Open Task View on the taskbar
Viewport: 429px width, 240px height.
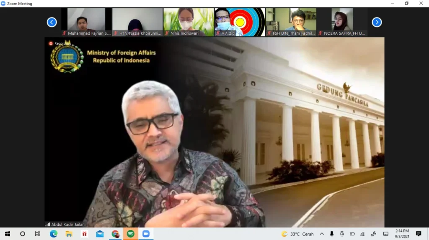point(38,234)
